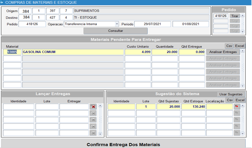
Task: Click Qtd Sujestao value 20.000
Action: click(168, 107)
